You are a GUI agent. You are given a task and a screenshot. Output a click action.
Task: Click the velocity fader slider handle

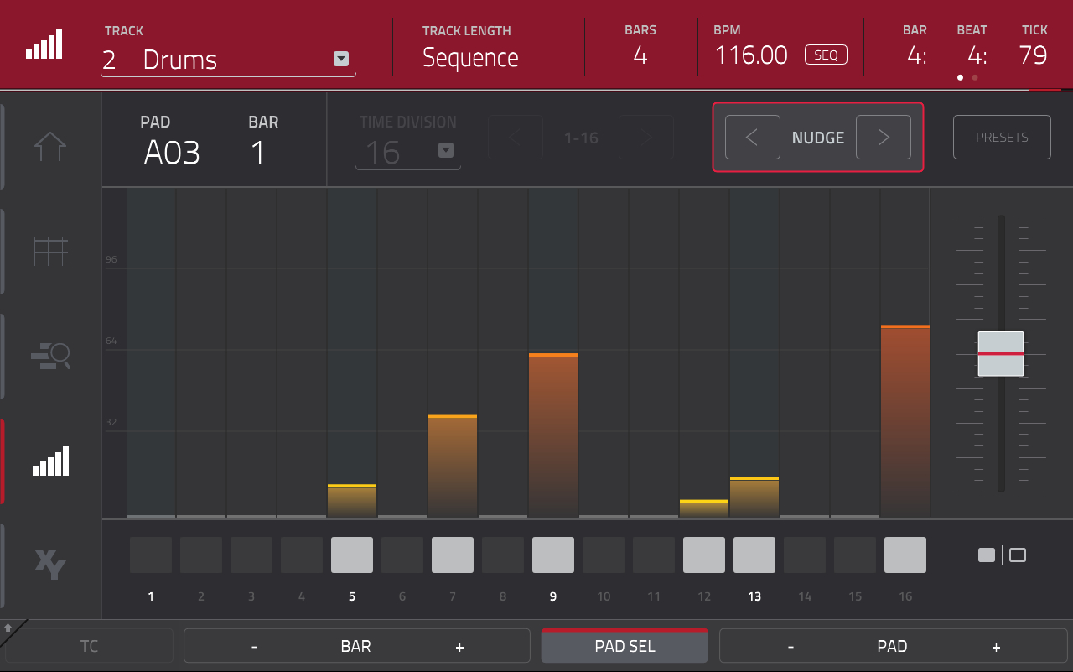pos(1000,354)
